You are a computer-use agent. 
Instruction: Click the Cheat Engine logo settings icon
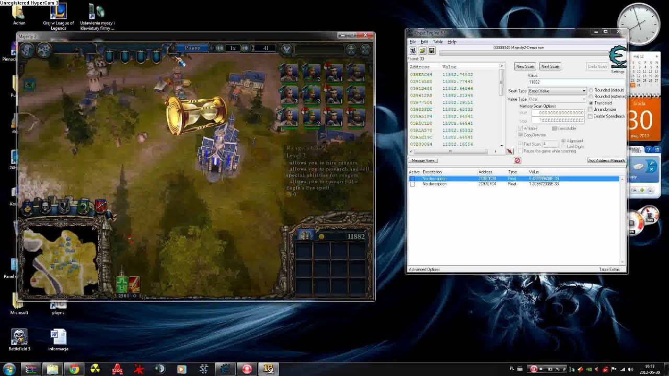coord(618,57)
